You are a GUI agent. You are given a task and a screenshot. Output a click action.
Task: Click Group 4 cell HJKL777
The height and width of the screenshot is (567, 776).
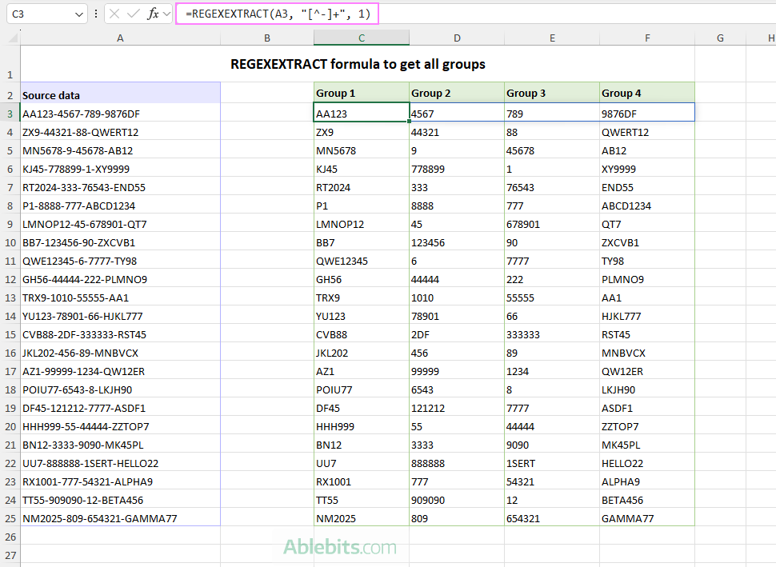coord(647,316)
